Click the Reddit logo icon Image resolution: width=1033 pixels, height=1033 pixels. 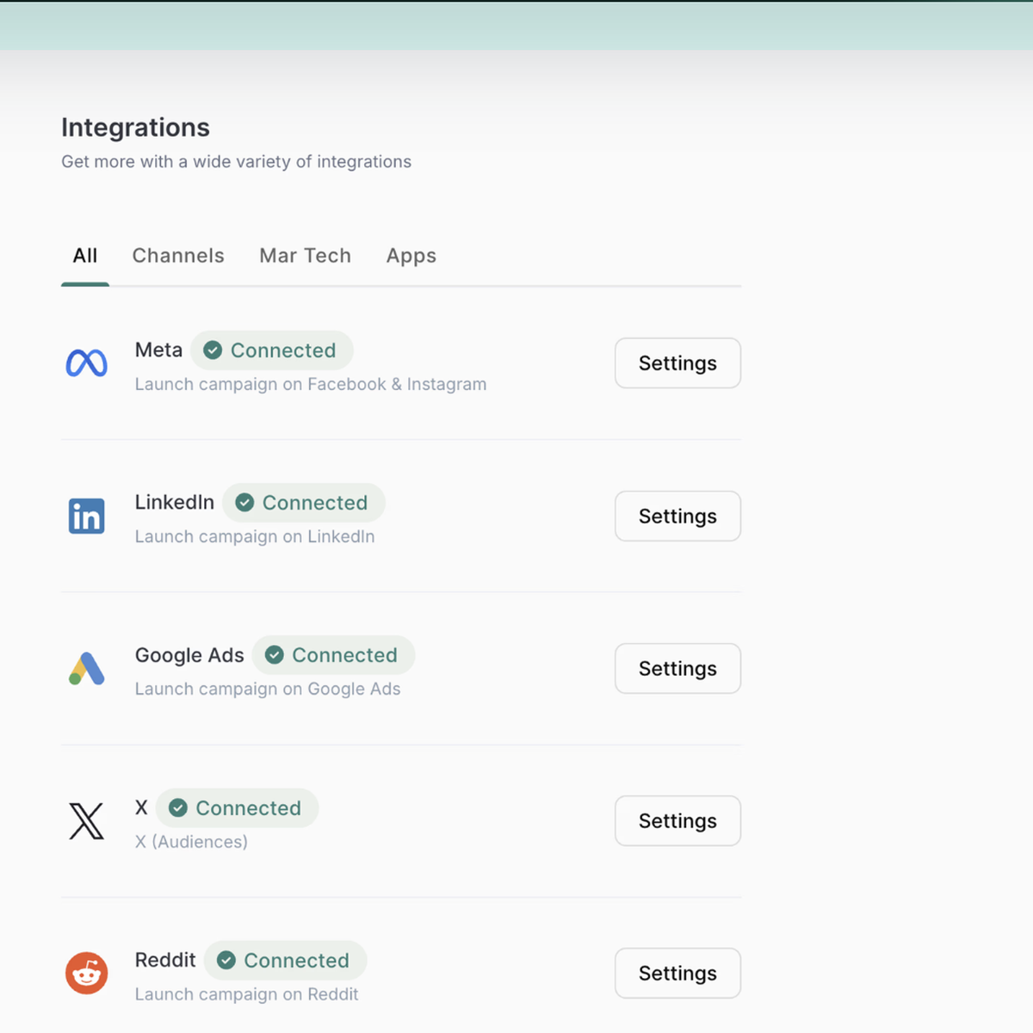point(87,974)
